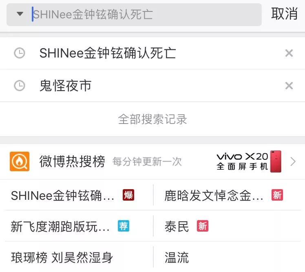Expand hot search list chevron arrow
The image size is (305, 272).
click(x=293, y=161)
